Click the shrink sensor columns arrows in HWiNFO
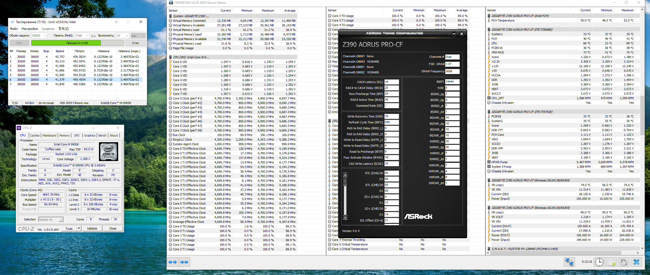650x275 pixels. coord(184,262)
